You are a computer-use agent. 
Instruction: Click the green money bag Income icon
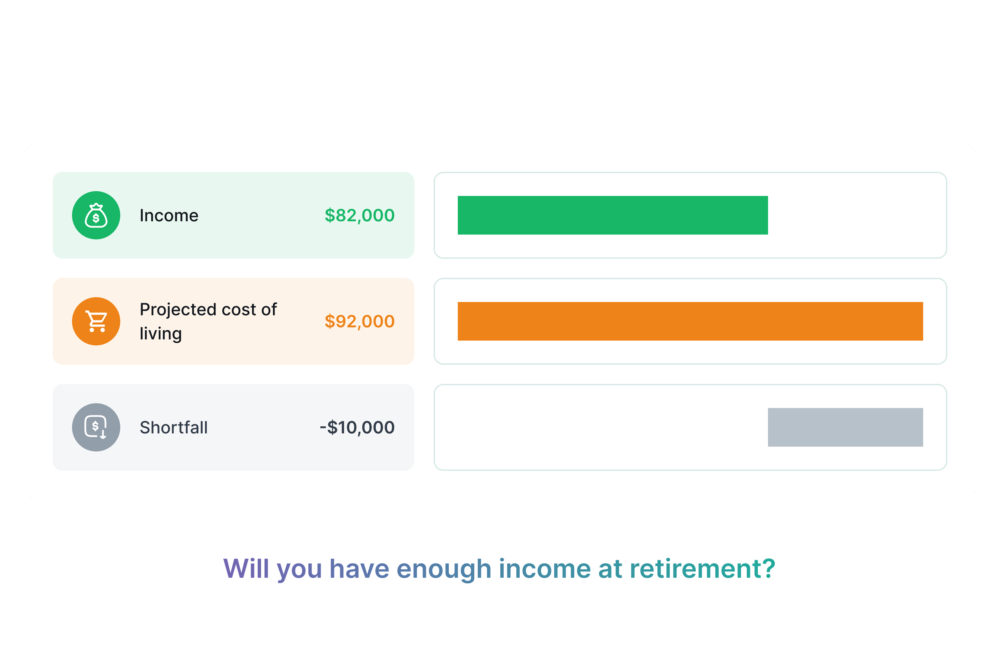click(96, 215)
